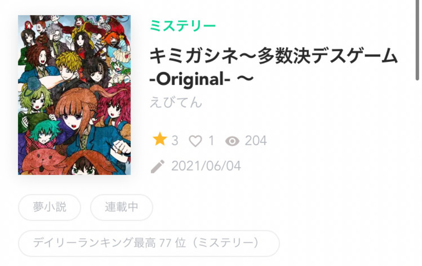
Task: Click the heart favorites icon
Action: click(x=195, y=141)
